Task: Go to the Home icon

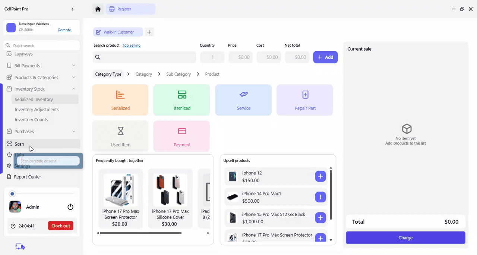Action: [x=98, y=9]
